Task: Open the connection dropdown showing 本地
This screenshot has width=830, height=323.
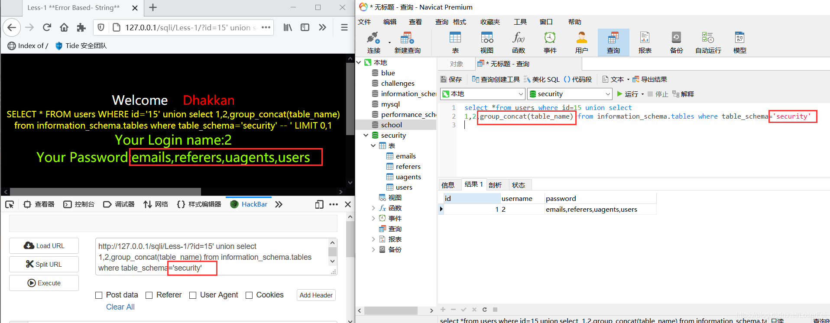Action: pos(483,94)
